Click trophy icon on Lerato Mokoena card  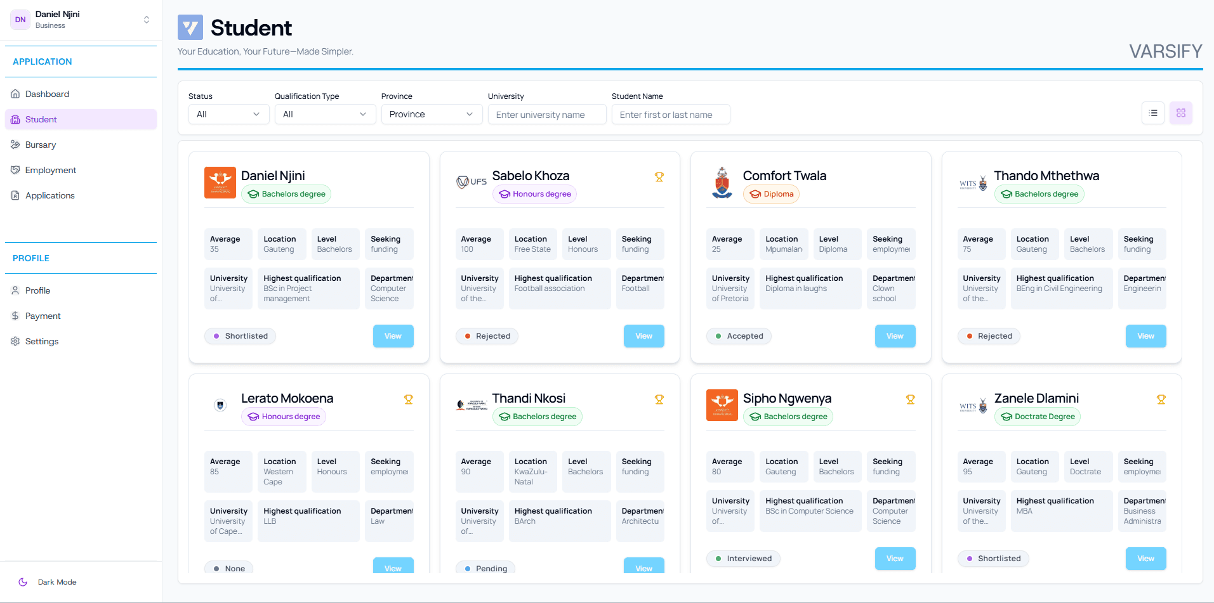coord(408,399)
